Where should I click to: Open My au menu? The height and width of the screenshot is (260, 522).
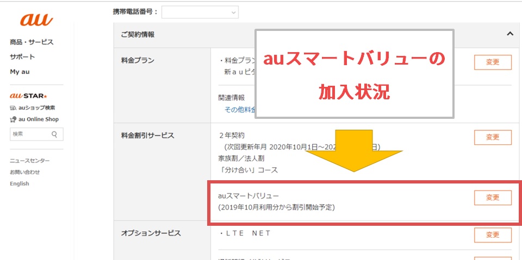coord(20,72)
